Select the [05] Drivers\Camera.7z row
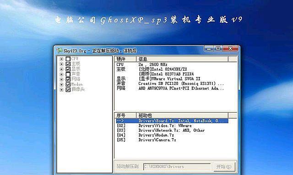Image resolution: width=293 pixels, height=175 pixels. coord(172,140)
